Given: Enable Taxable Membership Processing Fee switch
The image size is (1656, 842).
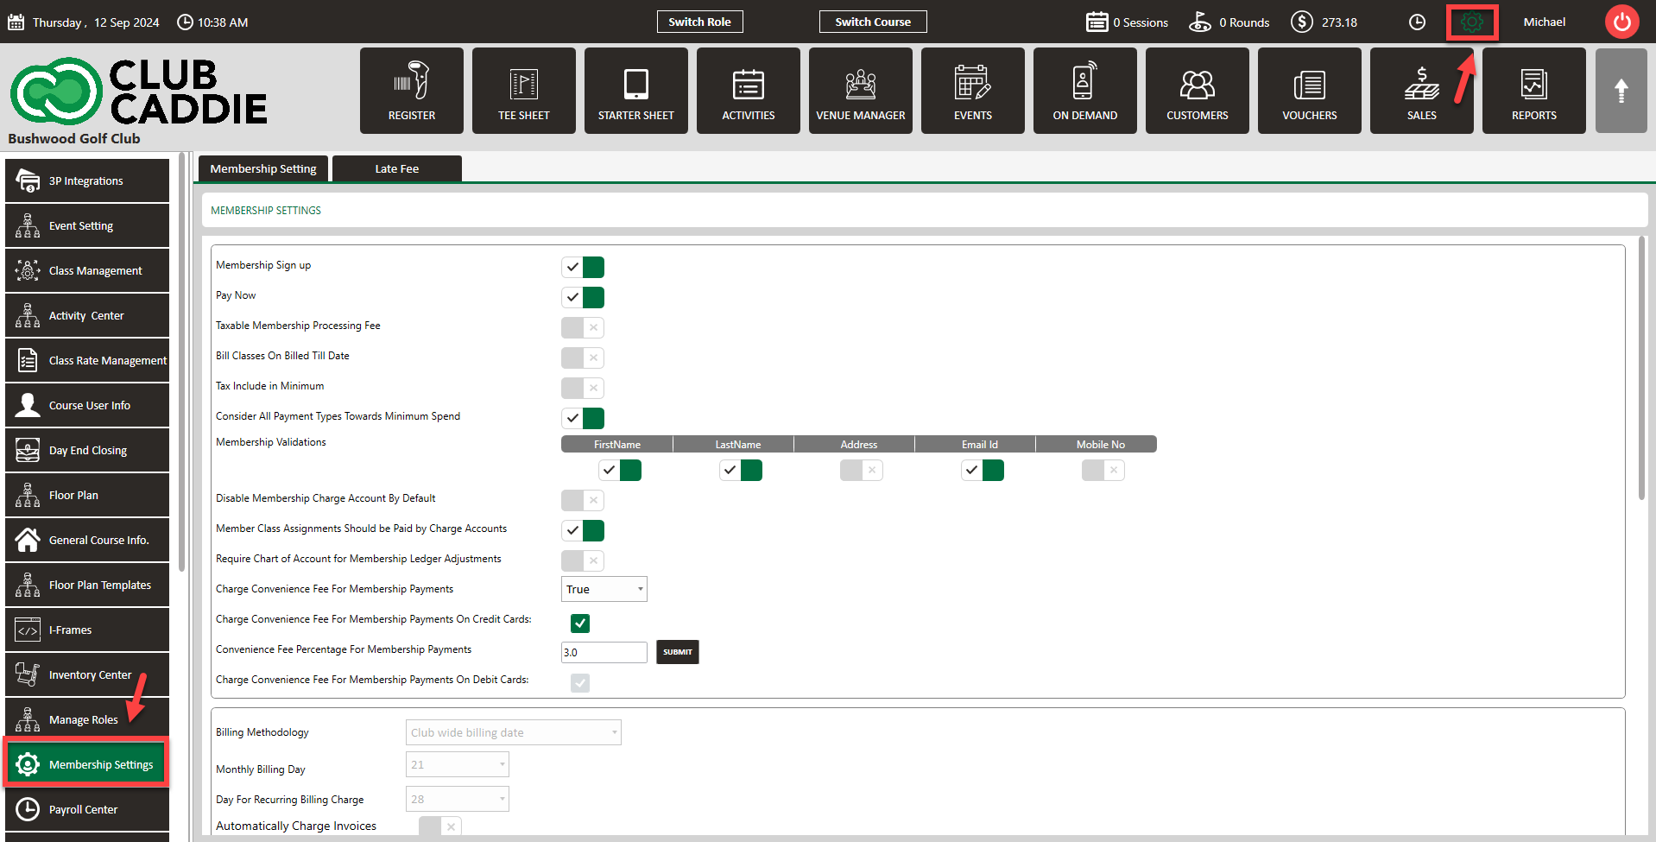Looking at the screenshot, I should (x=583, y=327).
